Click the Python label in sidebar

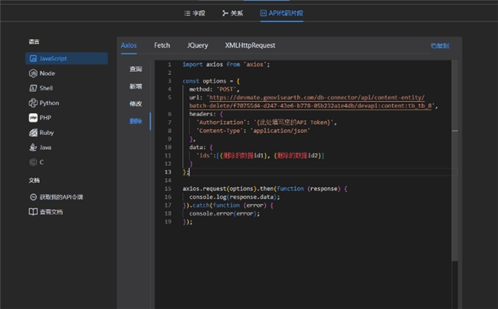pos(49,103)
